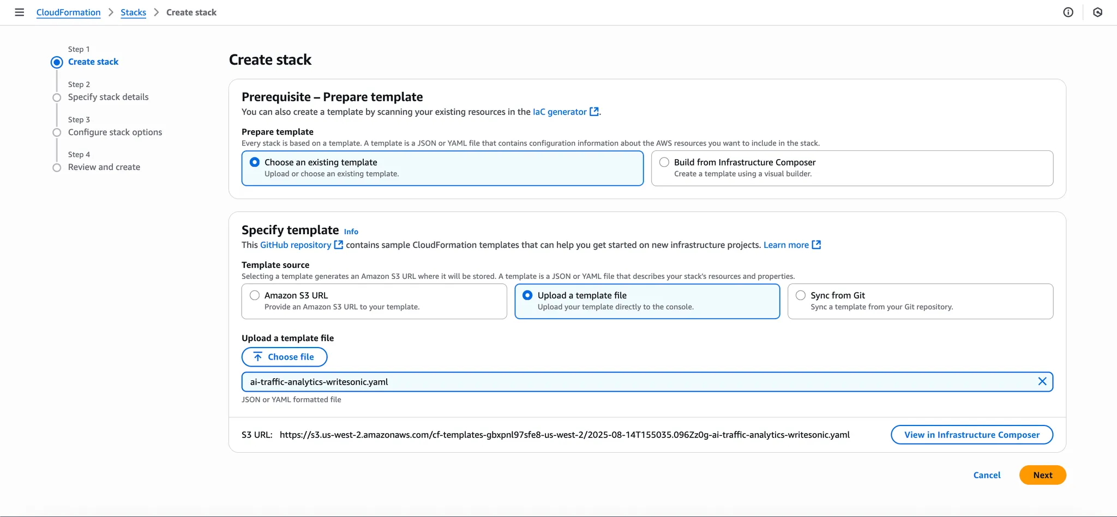Image resolution: width=1117 pixels, height=517 pixels.
Task: Select Step 2 Specify stack details
Action: coord(108,97)
